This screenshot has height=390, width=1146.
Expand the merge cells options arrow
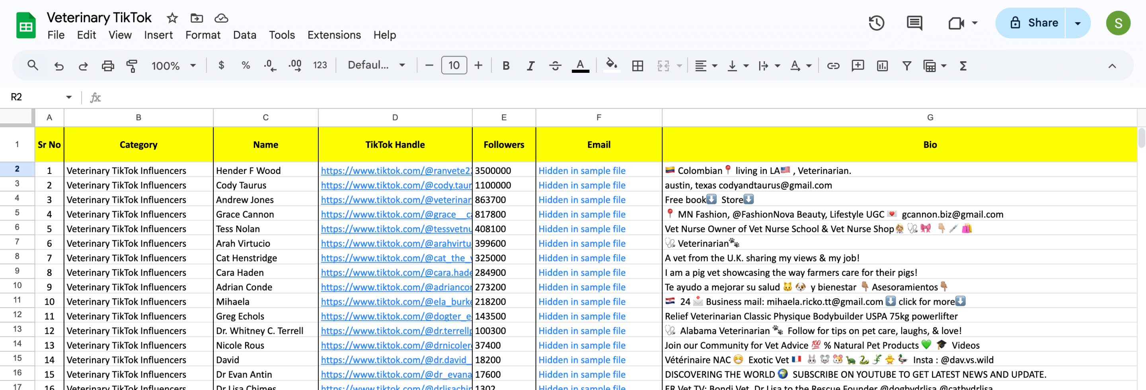(x=679, y=66)
